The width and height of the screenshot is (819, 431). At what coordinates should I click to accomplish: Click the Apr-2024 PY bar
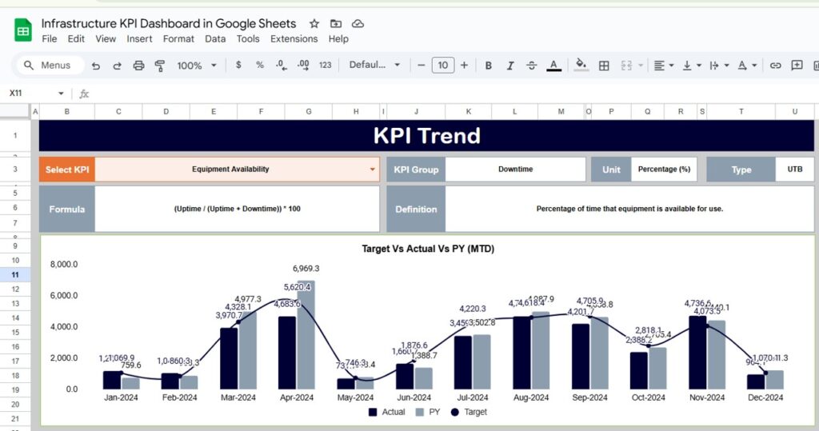(306, 335)
